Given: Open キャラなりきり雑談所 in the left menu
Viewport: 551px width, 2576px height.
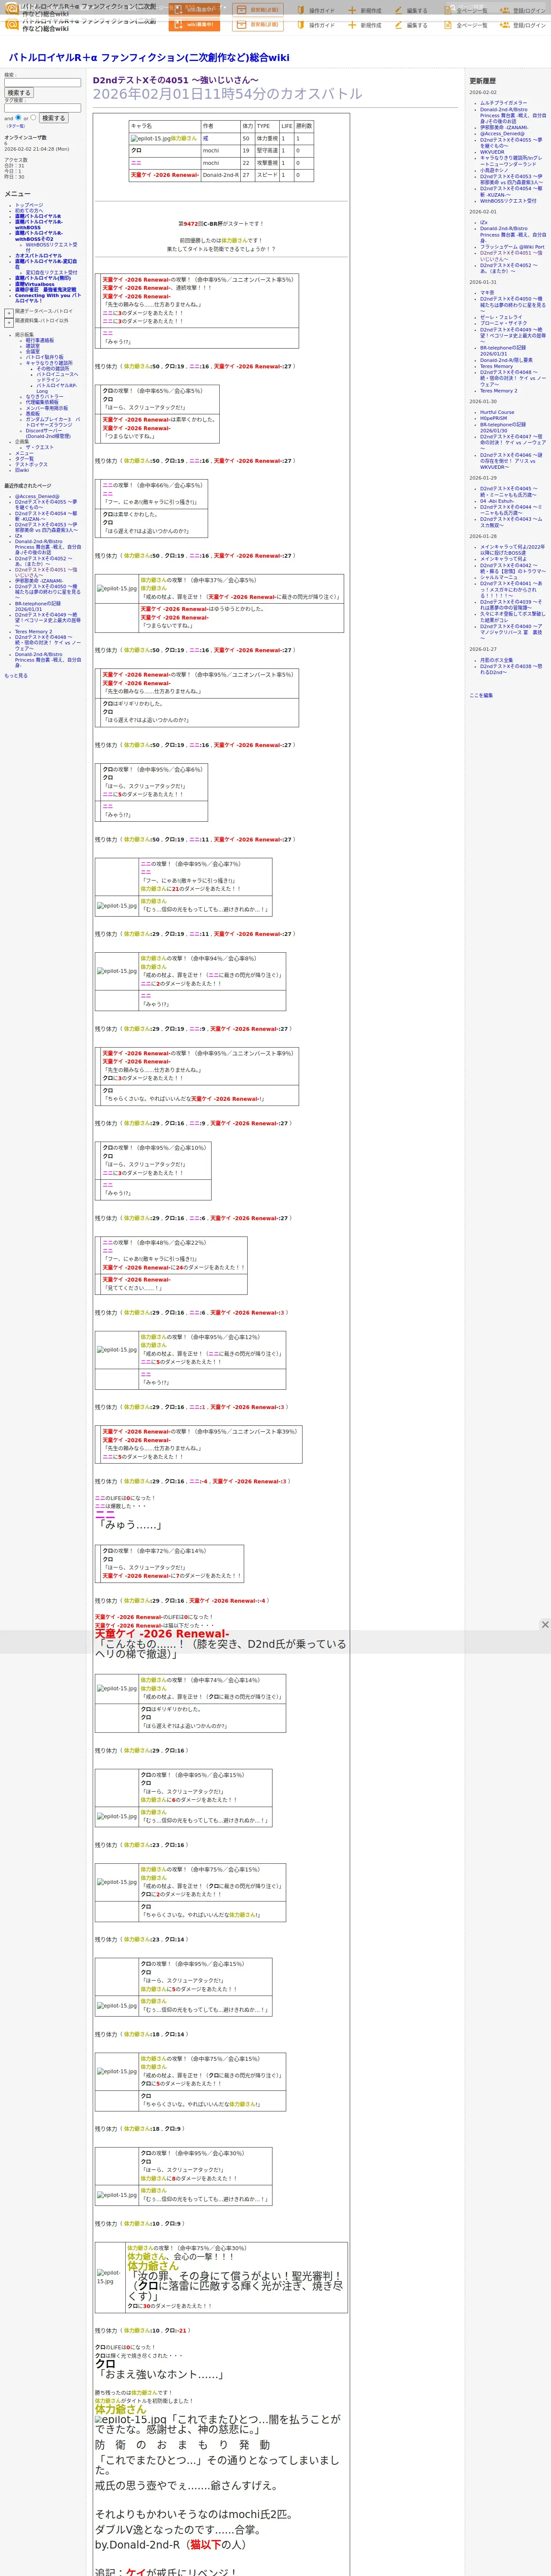Looking at the screenshot, I should (49, 363).
